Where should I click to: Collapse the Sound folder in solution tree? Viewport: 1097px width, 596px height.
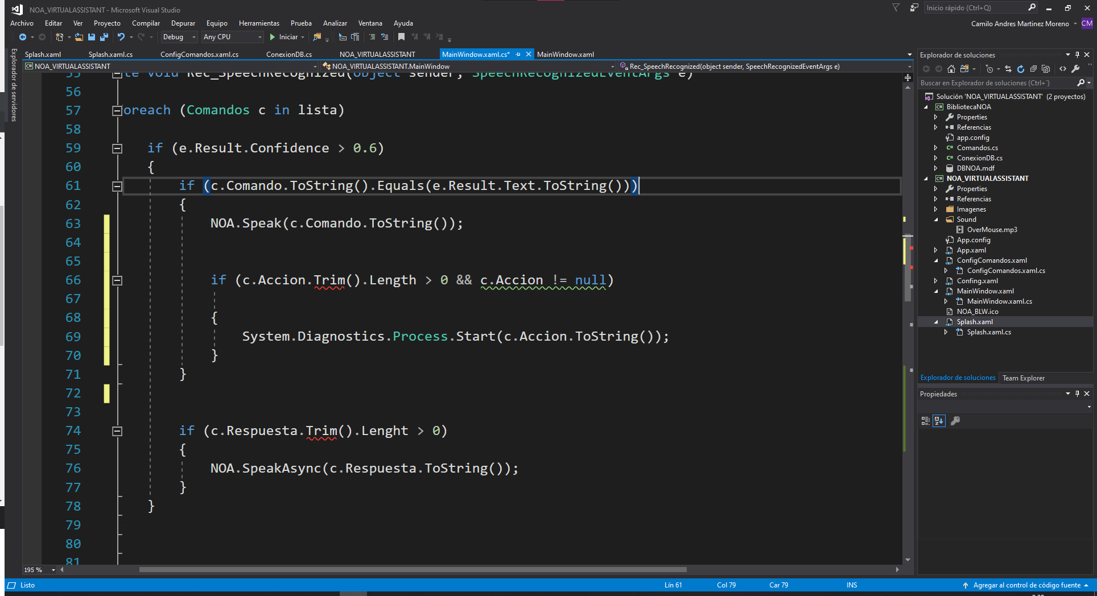coord(937,220)
